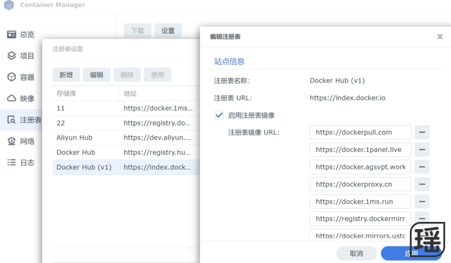451x263 pixels.
Task: Remove the https://dockerpull.com mirror with minus button
Action: pos(422,132)
